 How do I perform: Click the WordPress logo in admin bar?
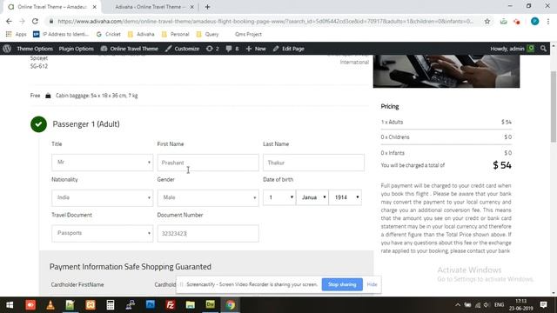coord(7,49)
